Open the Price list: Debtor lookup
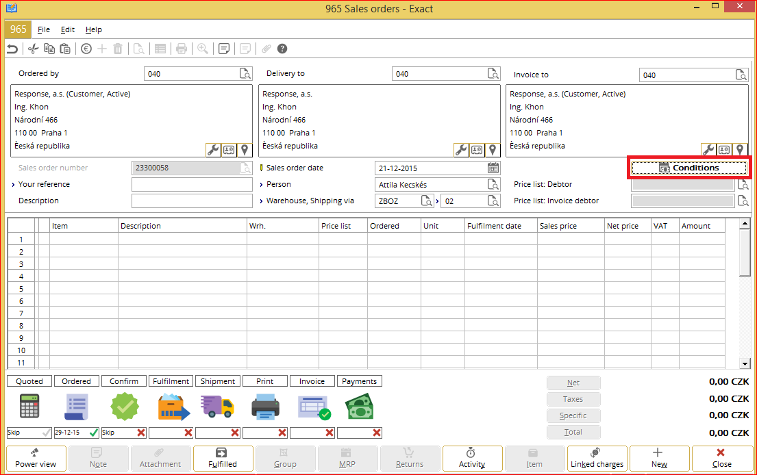This screenshot has height=475, width=757. point(743,184)
